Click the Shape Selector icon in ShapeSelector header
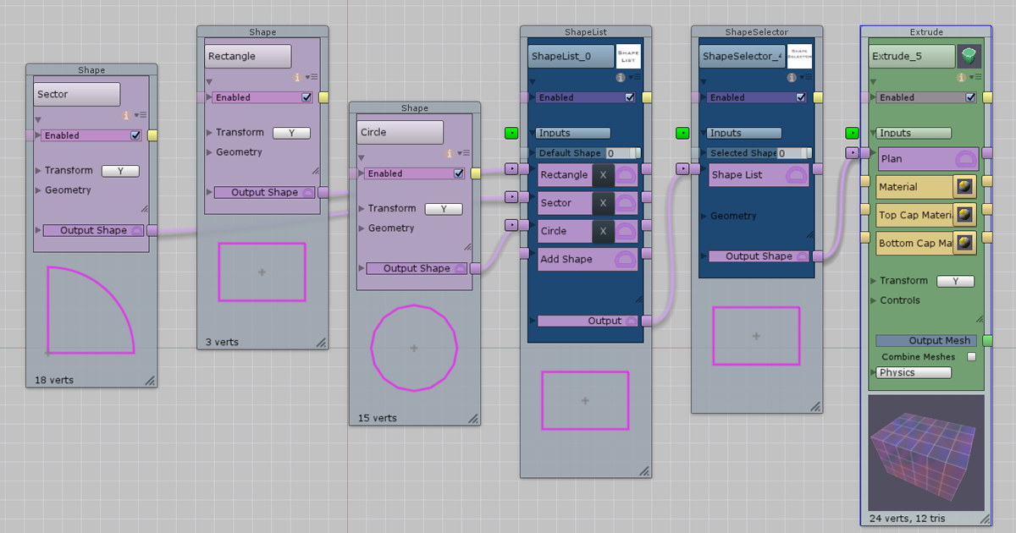 (799, 55)
